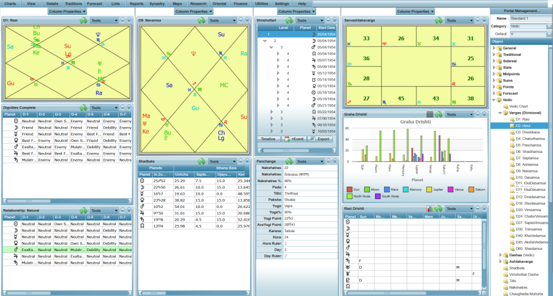Open Tools dropdown in D9: Navamsa panel
This screenshot has width=553, height=296.
222,21
